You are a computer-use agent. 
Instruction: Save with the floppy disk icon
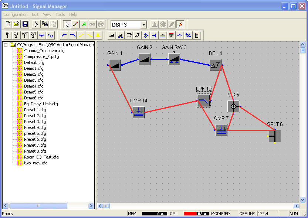(x=25, y=24)
